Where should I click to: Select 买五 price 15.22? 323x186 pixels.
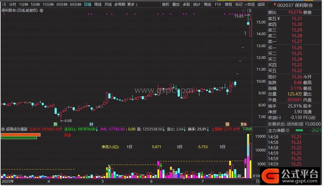297,71
